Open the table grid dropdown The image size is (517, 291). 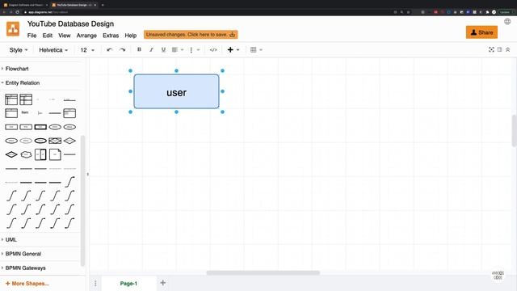tap(256, 50)
